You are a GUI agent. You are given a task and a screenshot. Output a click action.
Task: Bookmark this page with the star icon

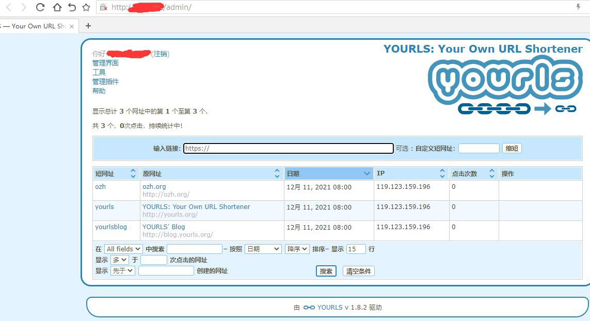click(x=86, y=7)
